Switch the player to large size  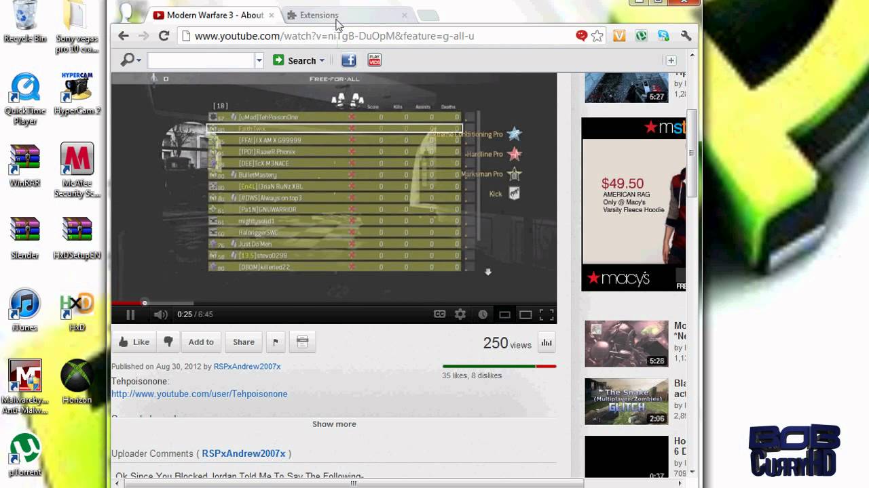(x=525, y=314)
